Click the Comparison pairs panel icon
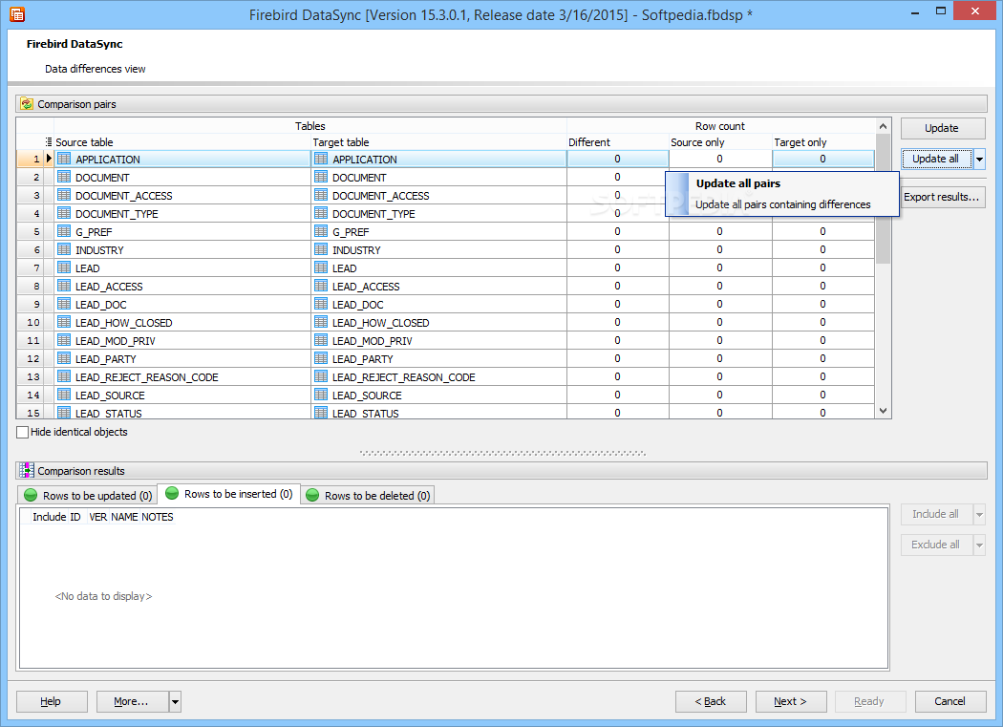Viewport: 1003px width, 727px height. 27,104
